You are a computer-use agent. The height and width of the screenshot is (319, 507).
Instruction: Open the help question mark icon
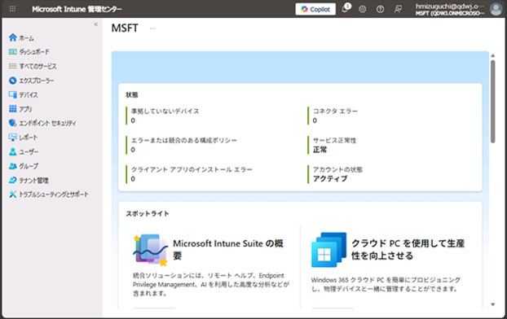(380, 10)
